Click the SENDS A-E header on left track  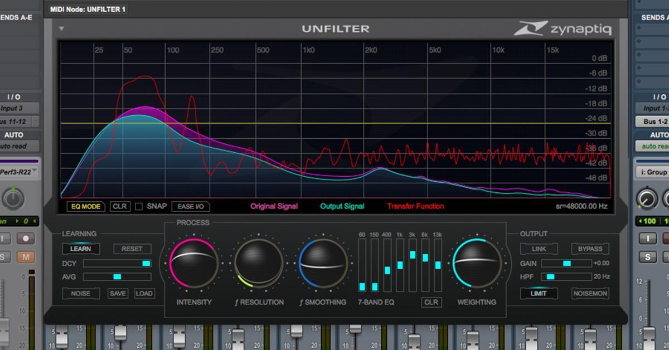pos(17,18)
